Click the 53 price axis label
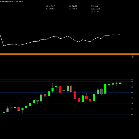Viewport: 139px width, 139px height. pyautogui.click(x=132, y=80)
